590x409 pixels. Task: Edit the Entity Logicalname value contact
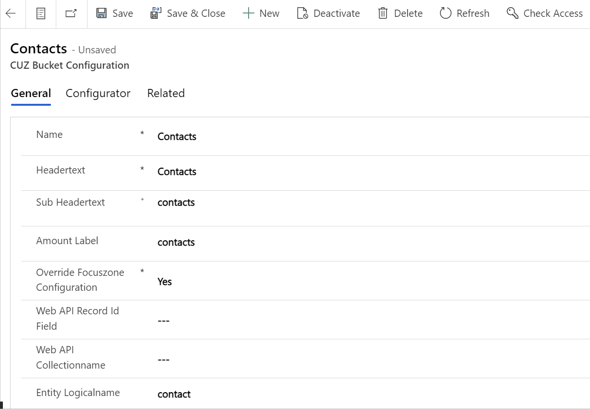(174, 394)
